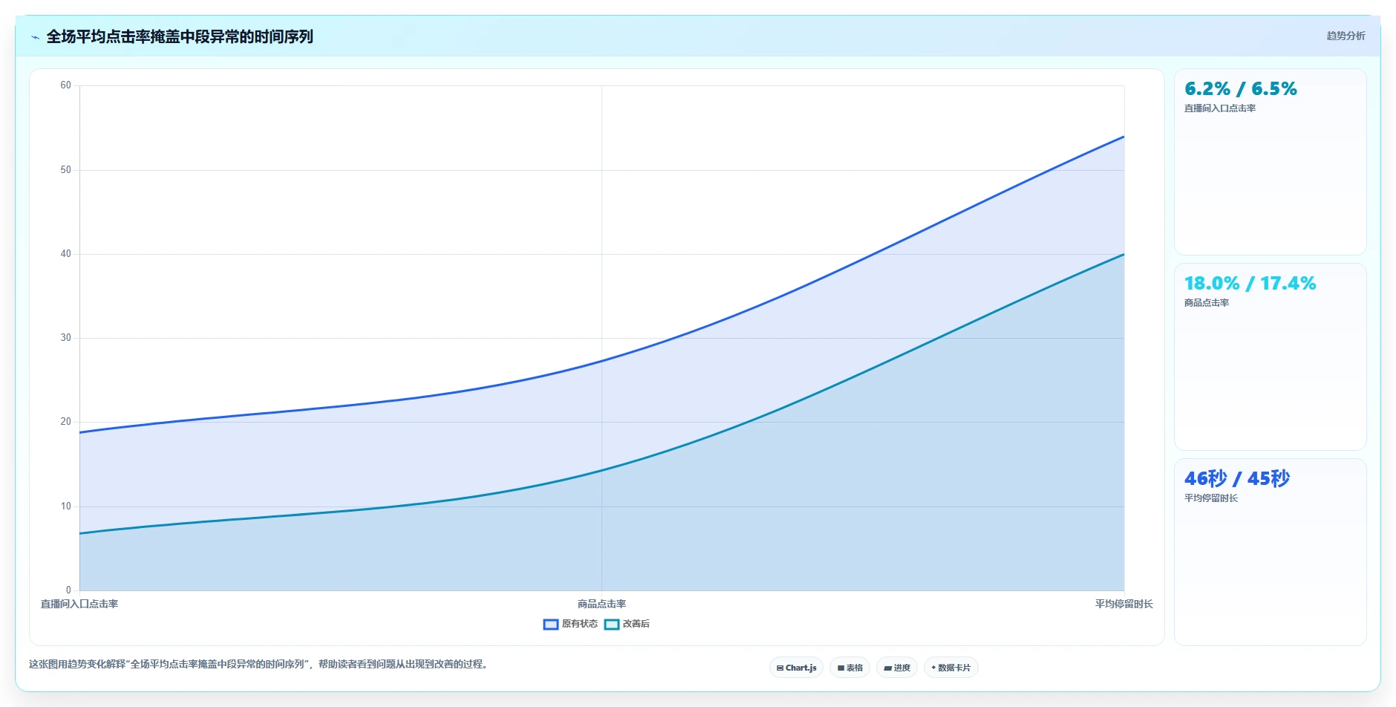This screenshot has width=1396, height=707.
Task: Click the y-axis value 30
Action: pyautogui.click(x=66, y=338)
